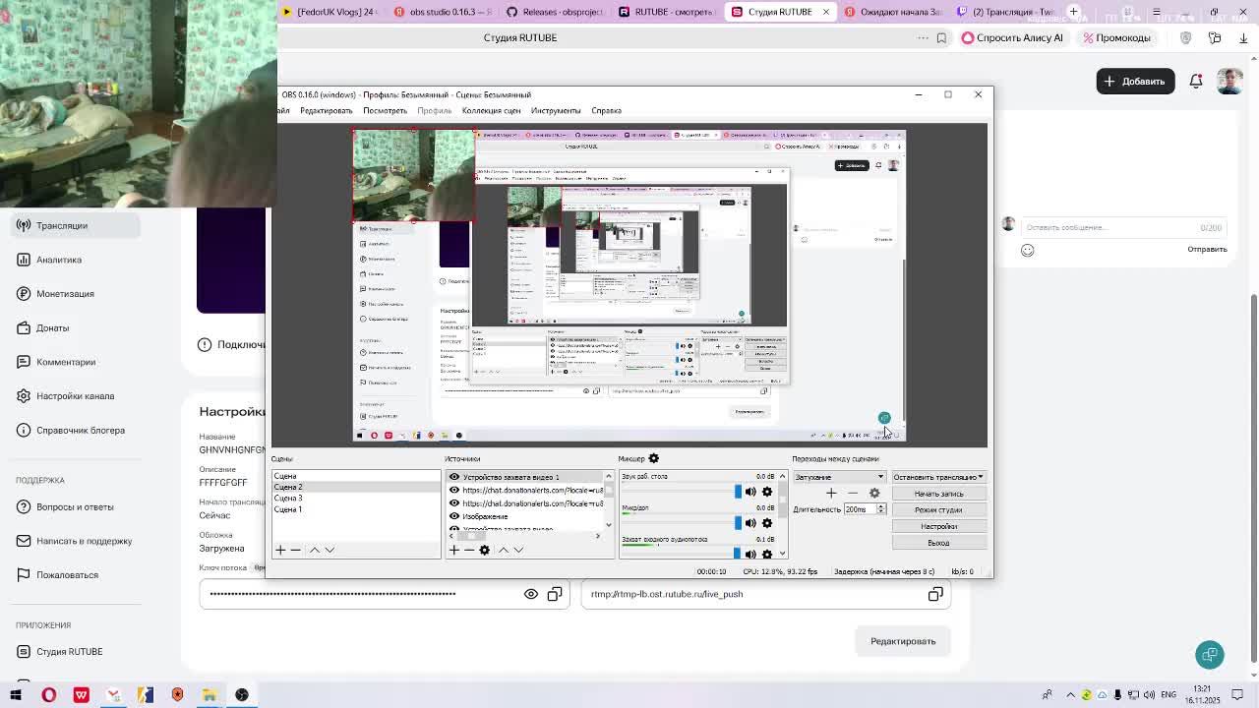1259x708 pixels.
Task: Click the Добавить button
Action: (1135, 82)
